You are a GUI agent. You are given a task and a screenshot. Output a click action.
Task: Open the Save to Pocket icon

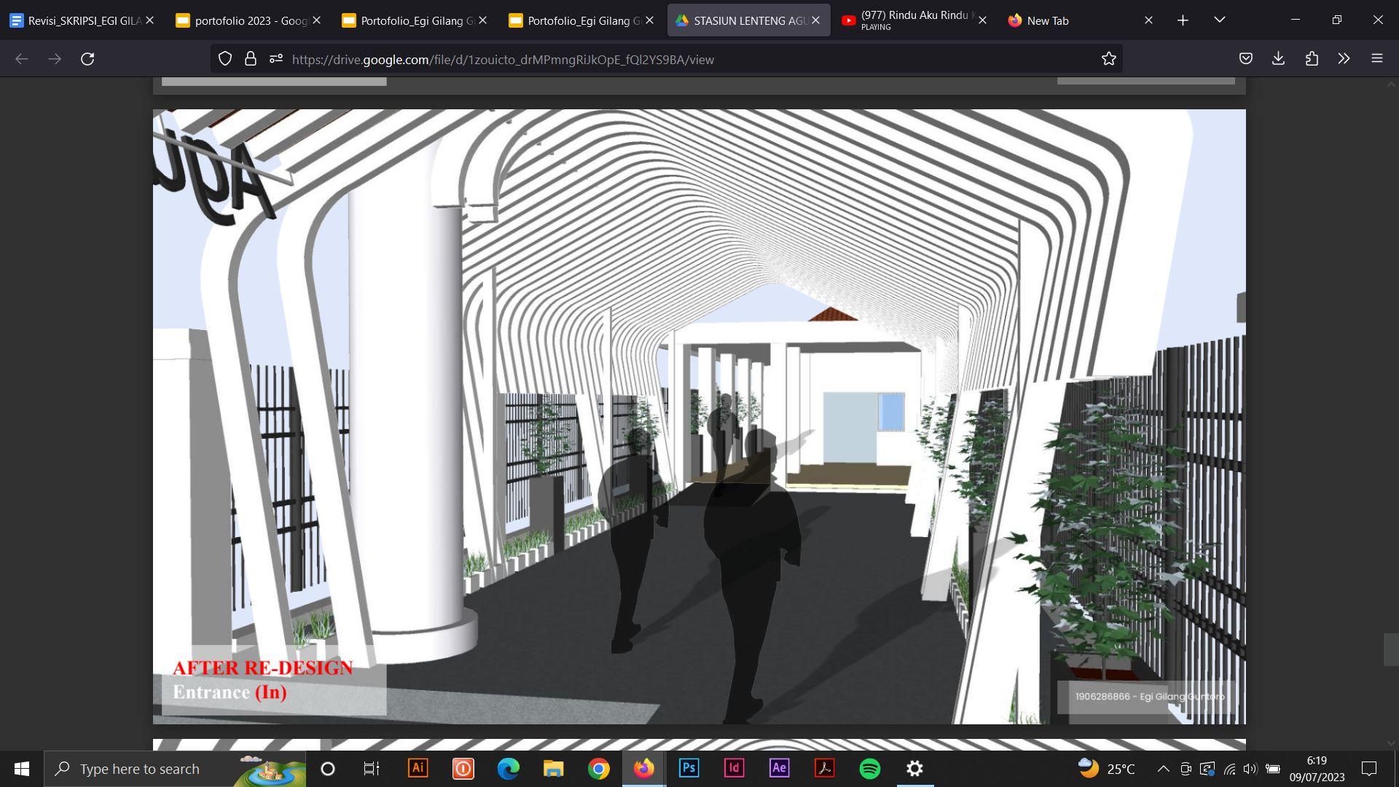[1245, 59]
